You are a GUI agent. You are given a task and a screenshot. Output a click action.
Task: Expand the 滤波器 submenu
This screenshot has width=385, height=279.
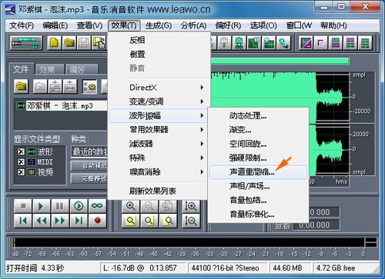click(x=157, y=144)
